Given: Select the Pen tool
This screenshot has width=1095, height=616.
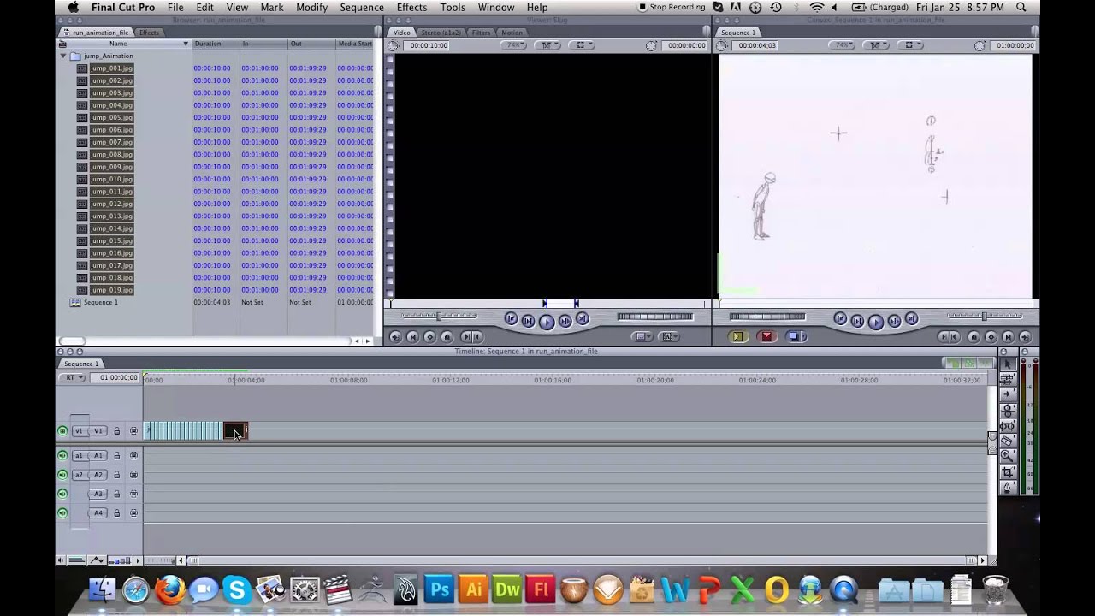Looking at the screenshot, I should [x=1007, y=487].
